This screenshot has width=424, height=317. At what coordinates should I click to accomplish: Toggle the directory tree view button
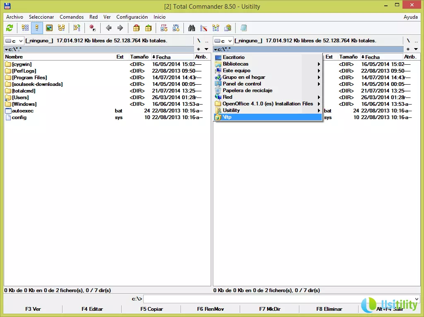61,28
